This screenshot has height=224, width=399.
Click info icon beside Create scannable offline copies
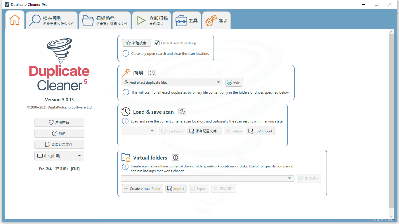coord(125,167)
